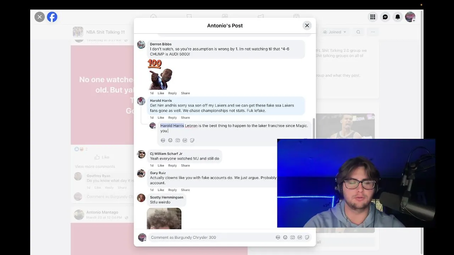The height and width of the screenshot is (255, 454).
Task: Insert avatar sticker in the reply to Harold
Action: click(163, 140)
